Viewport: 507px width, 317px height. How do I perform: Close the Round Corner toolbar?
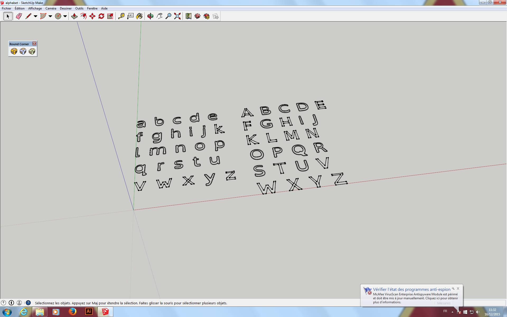click(34, 44)
